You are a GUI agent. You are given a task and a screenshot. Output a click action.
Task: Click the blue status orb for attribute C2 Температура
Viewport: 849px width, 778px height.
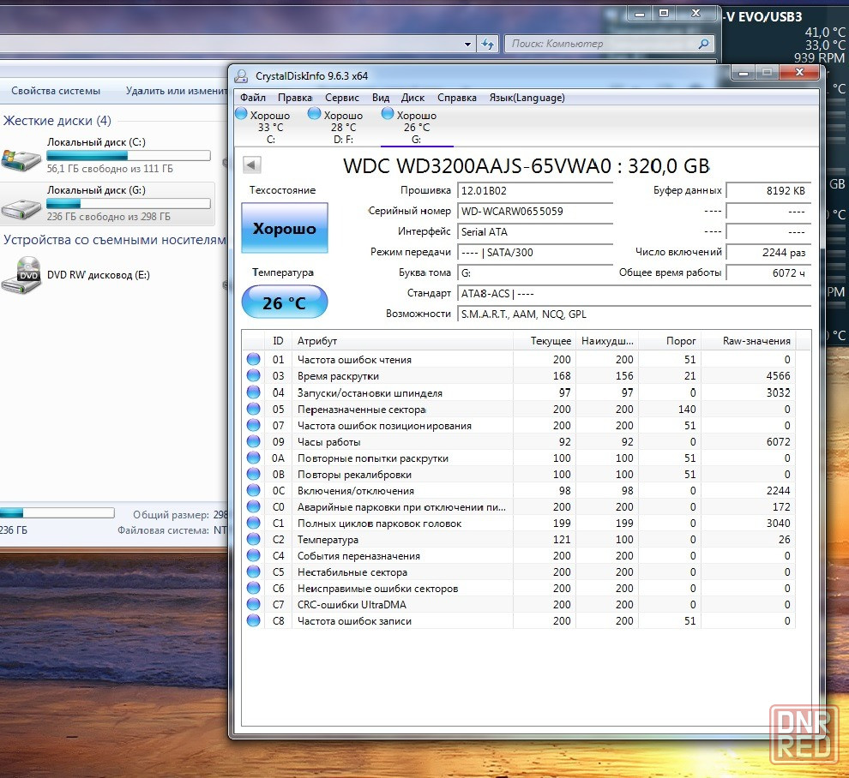pos(254,540)
